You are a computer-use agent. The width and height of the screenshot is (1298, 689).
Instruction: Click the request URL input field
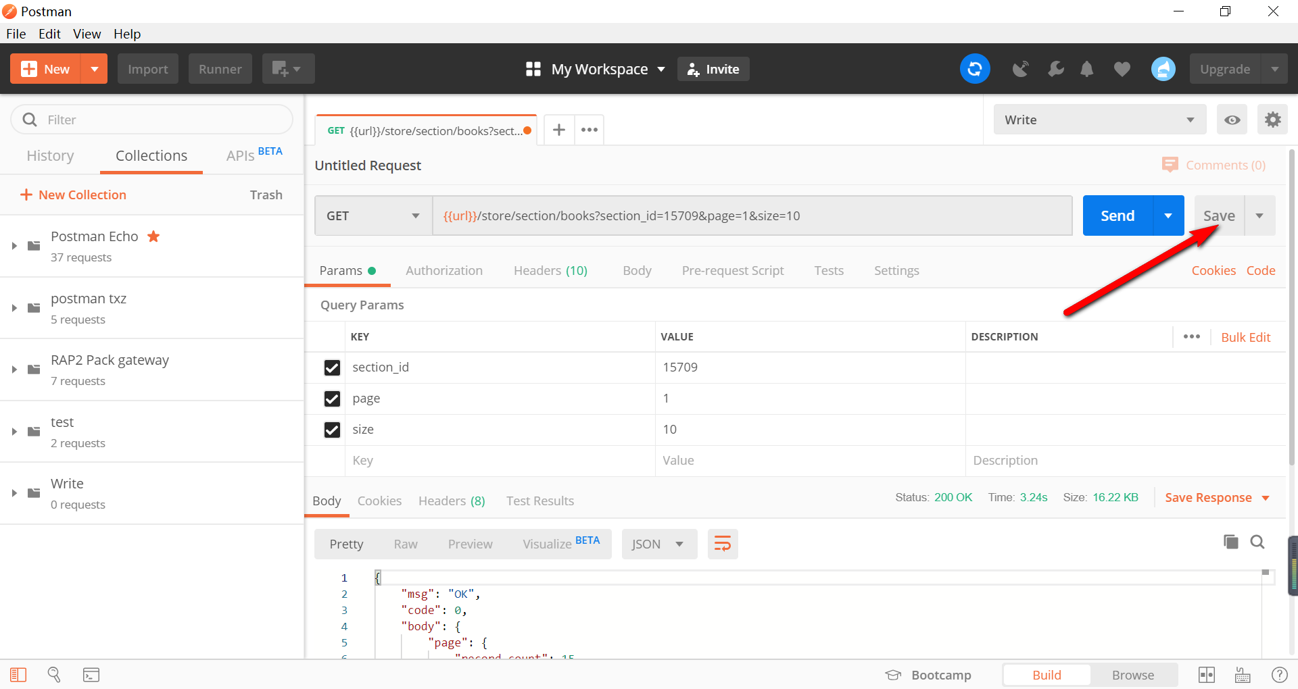[x=752, y=215]
